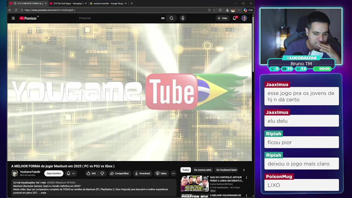Open YouTube notifications bell with 9+ badge

[x=235, y=18]
